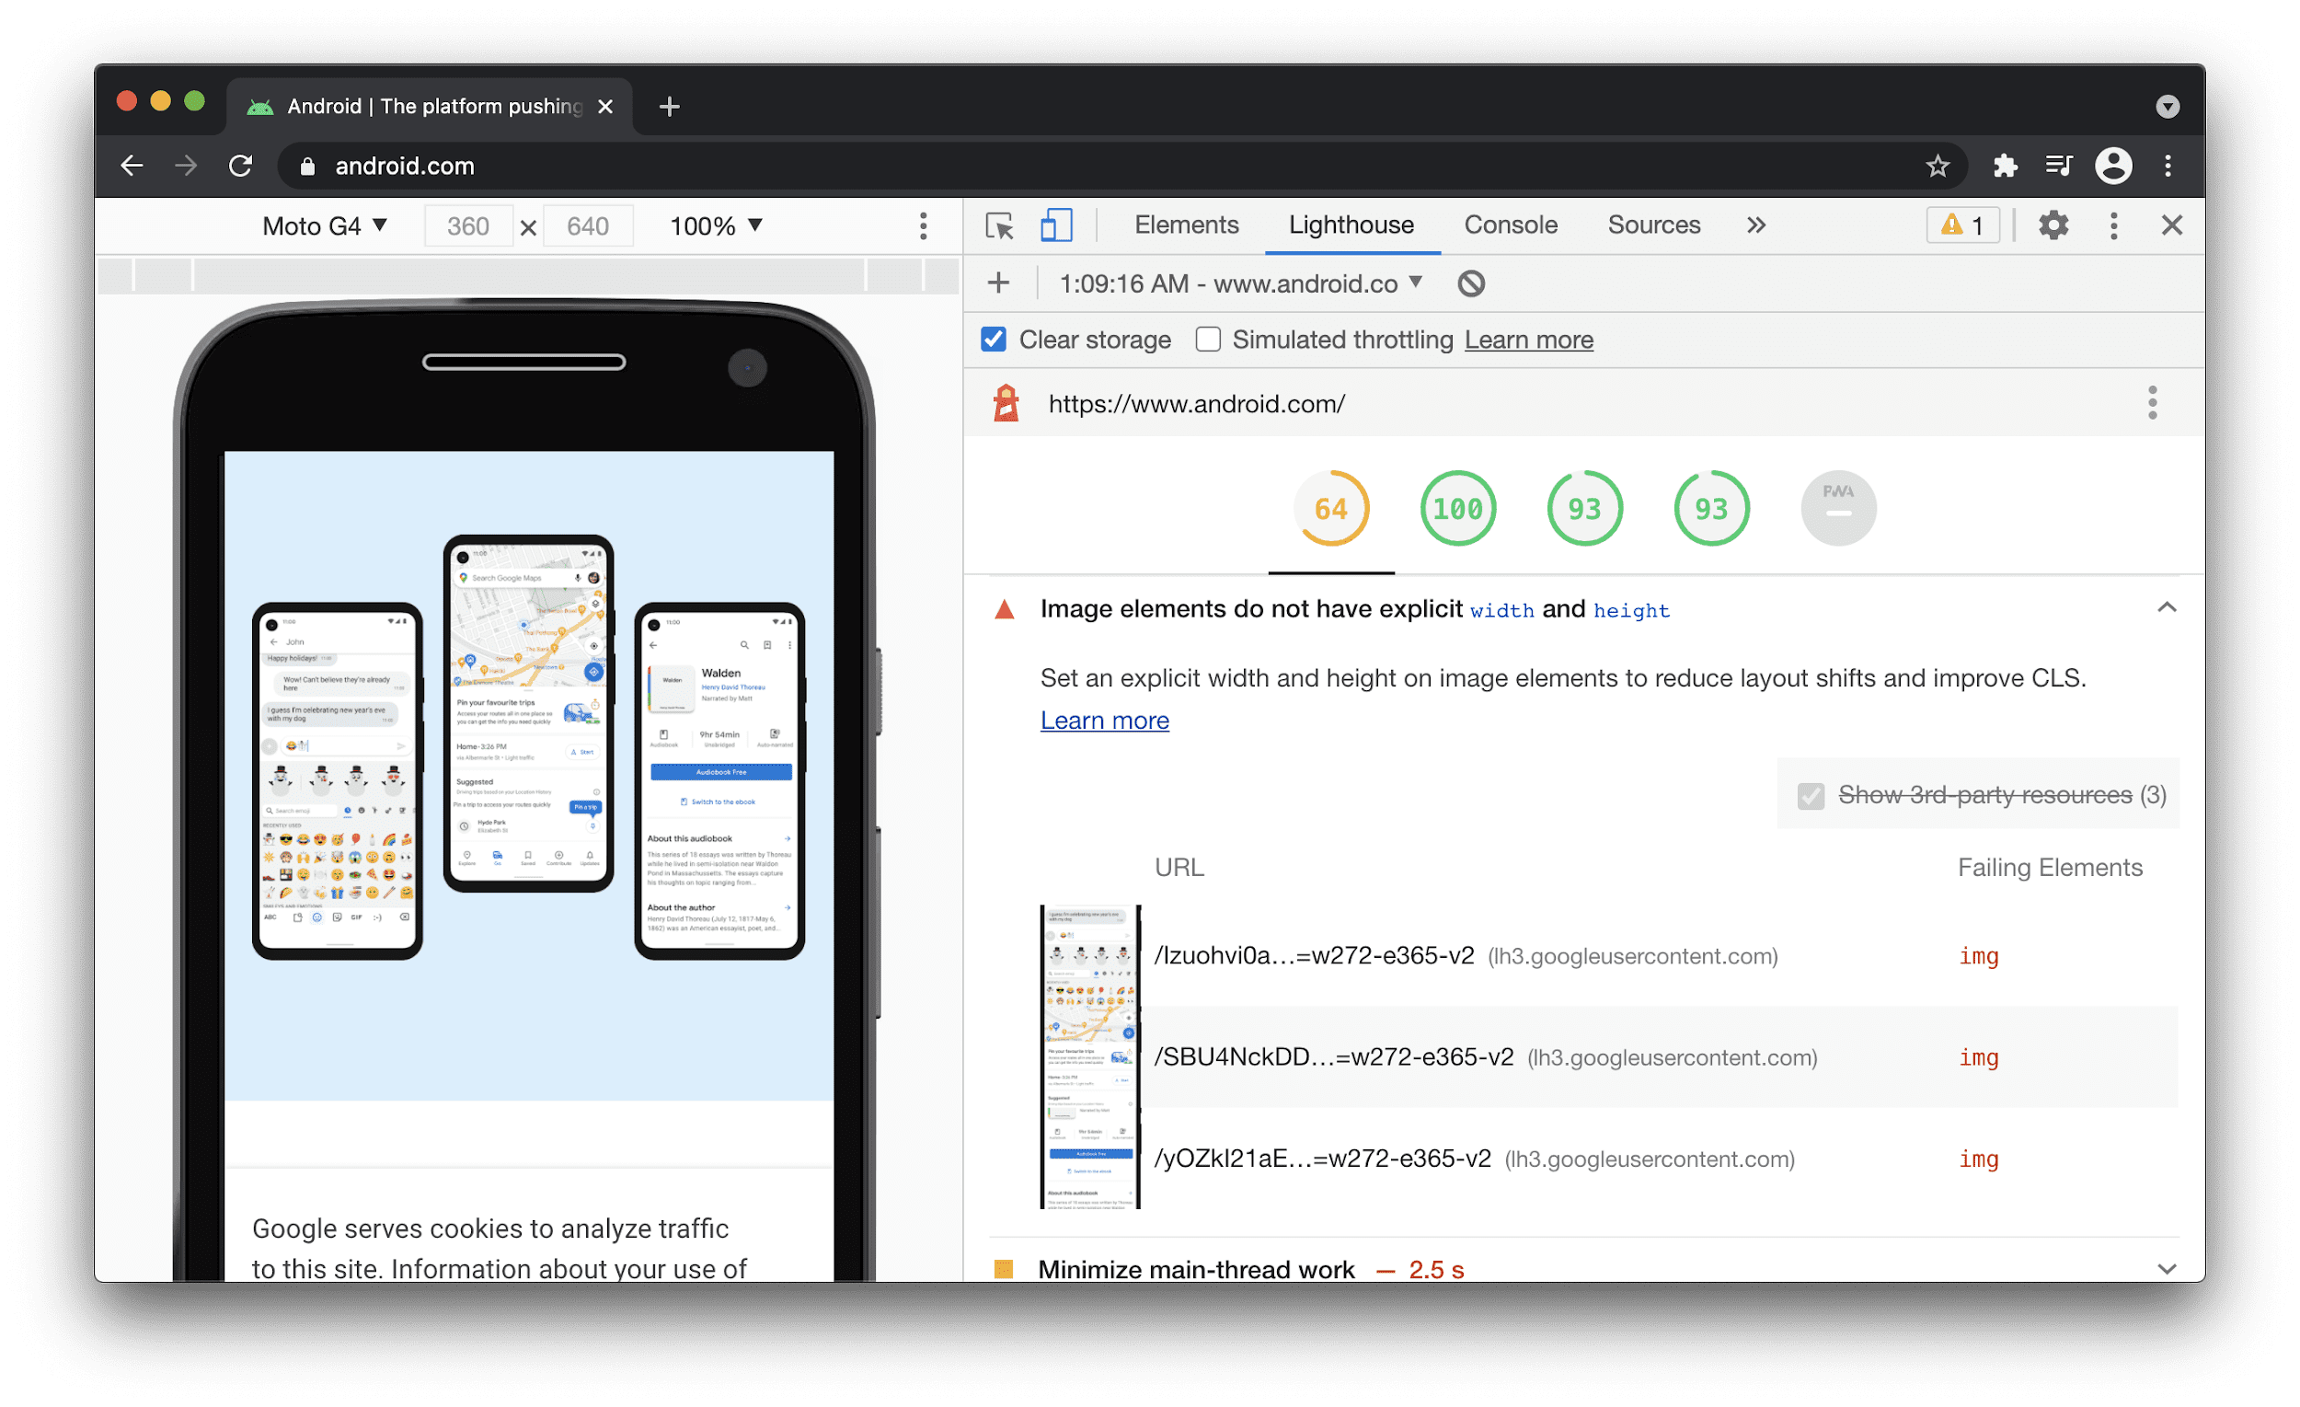Open the Moto G4 device dropdown

pos(328,225)
